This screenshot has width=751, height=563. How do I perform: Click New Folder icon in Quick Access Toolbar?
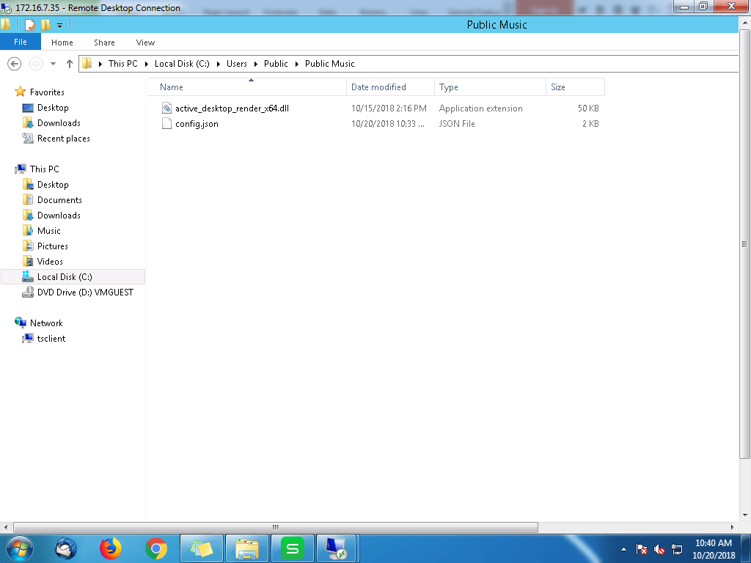click(46, 25)
